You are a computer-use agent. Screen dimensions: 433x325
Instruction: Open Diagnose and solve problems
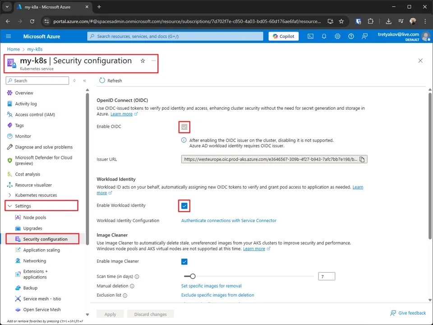[x=44, y=147]
